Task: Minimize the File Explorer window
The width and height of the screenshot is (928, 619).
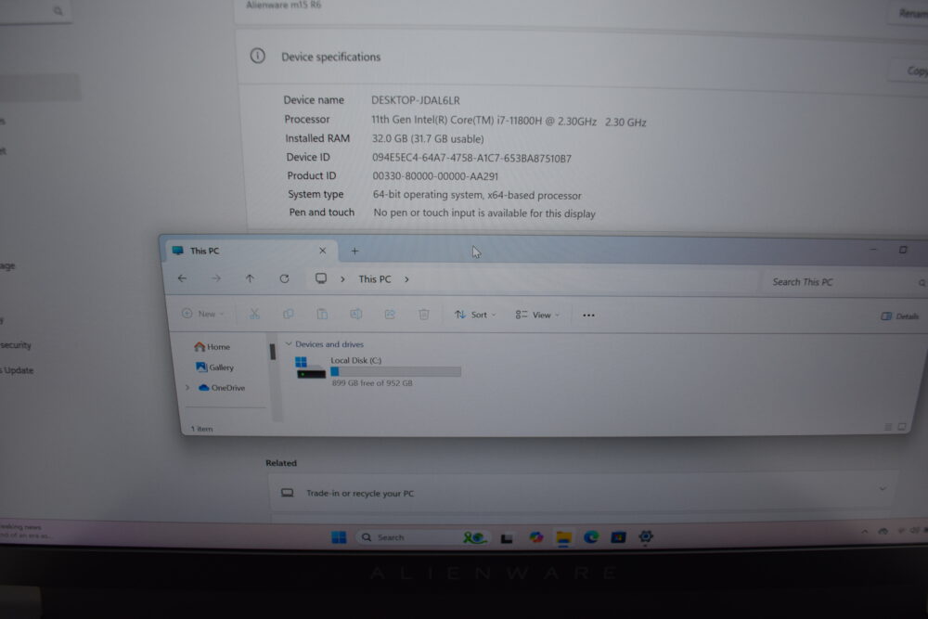Action: click(x=873, y=250)
